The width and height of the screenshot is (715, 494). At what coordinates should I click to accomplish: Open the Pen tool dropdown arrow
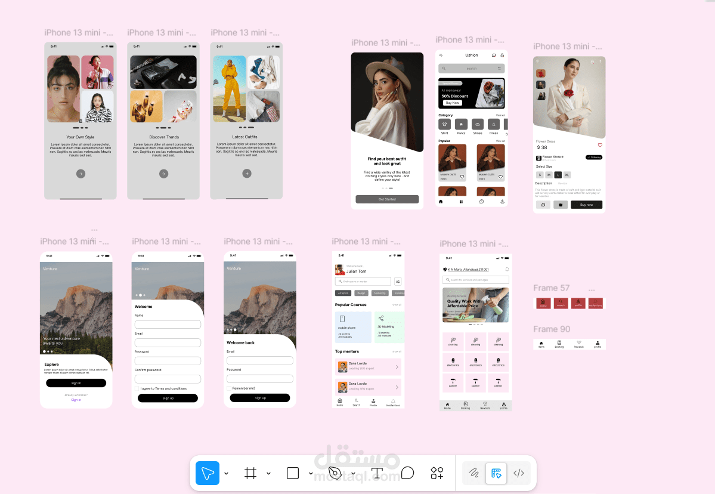[353, 474]
